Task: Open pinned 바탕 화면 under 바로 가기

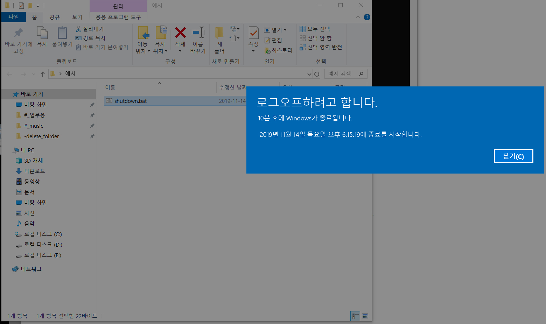Action: coord(35,104)
